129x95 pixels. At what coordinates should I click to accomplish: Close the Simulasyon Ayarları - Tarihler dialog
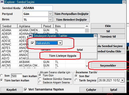pos(95,36)
